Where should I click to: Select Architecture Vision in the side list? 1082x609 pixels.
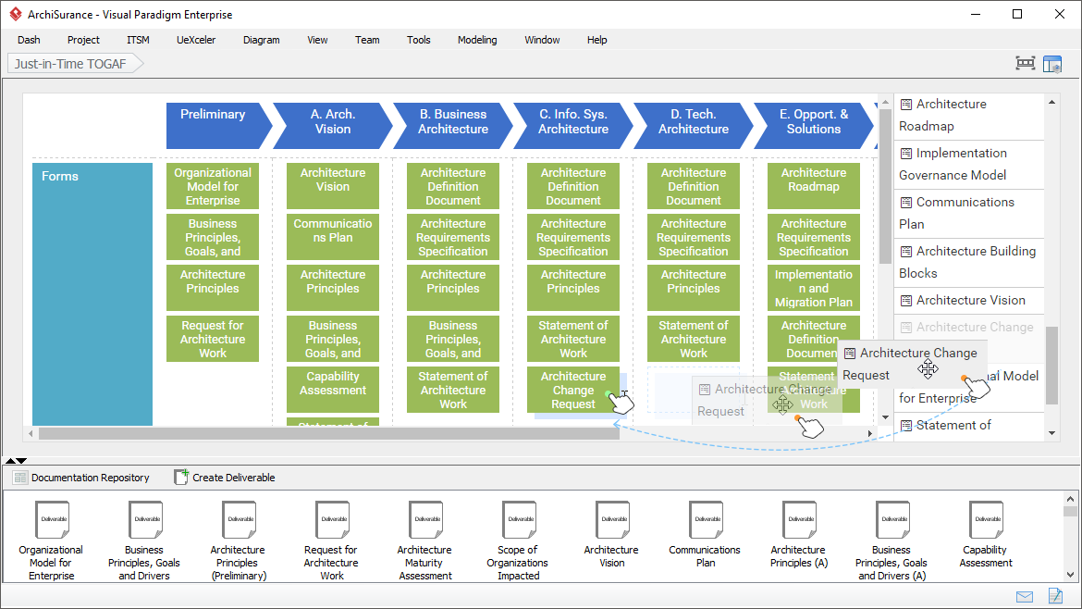click(x=969, y=301)
